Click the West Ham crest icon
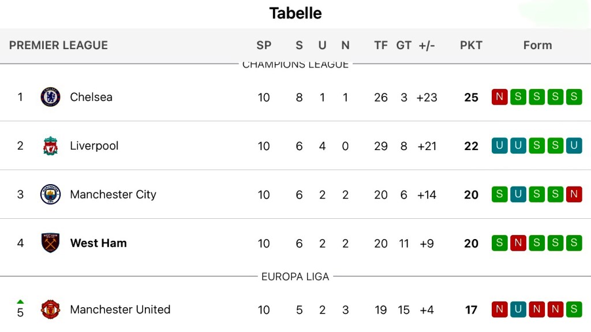This screenshot has width=591, height=332. point(51,243)
